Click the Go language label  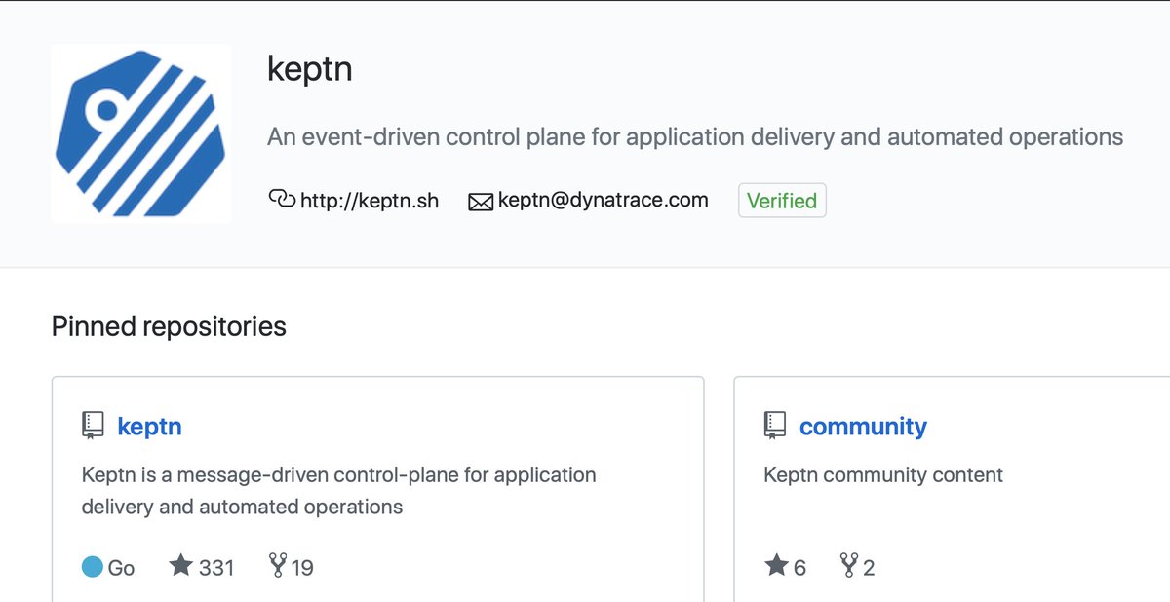click(x=121, y=567)
